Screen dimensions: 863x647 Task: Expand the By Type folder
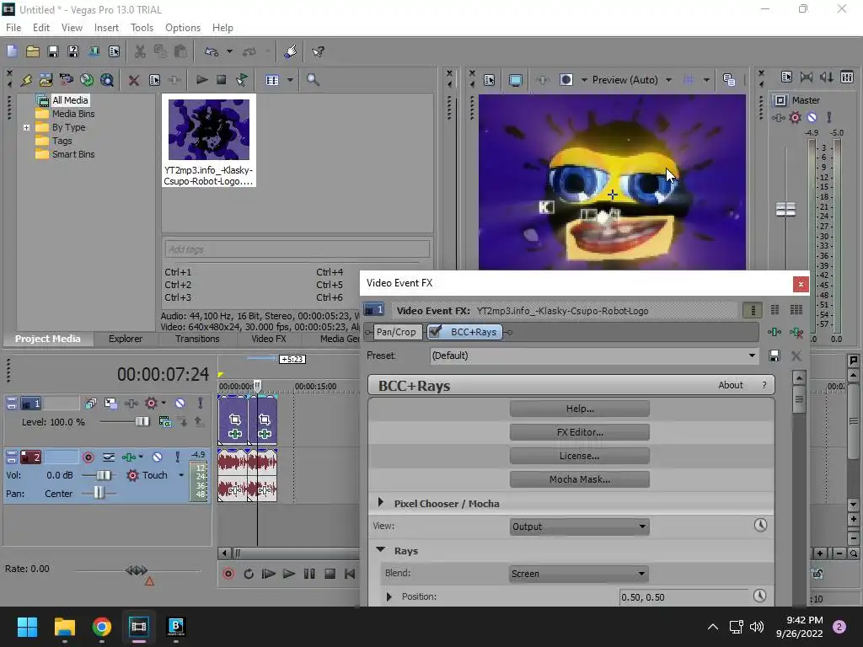click(x=26, y=127)
